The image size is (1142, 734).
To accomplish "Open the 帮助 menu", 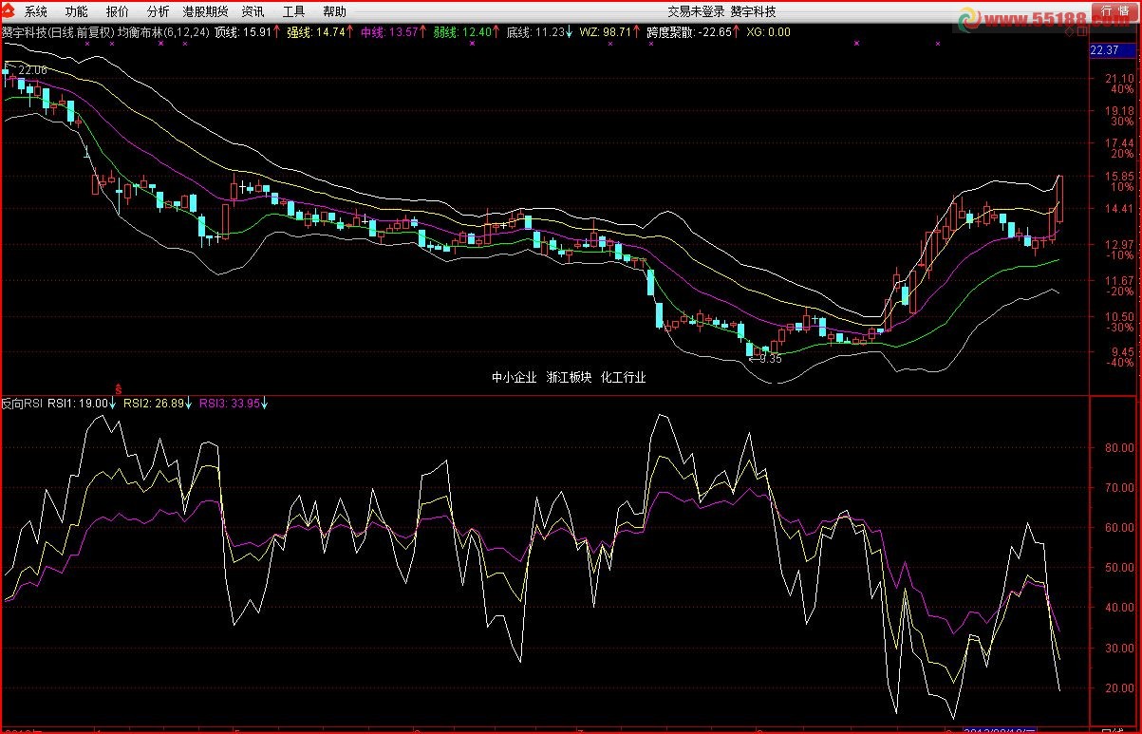I will pos(334,12).
